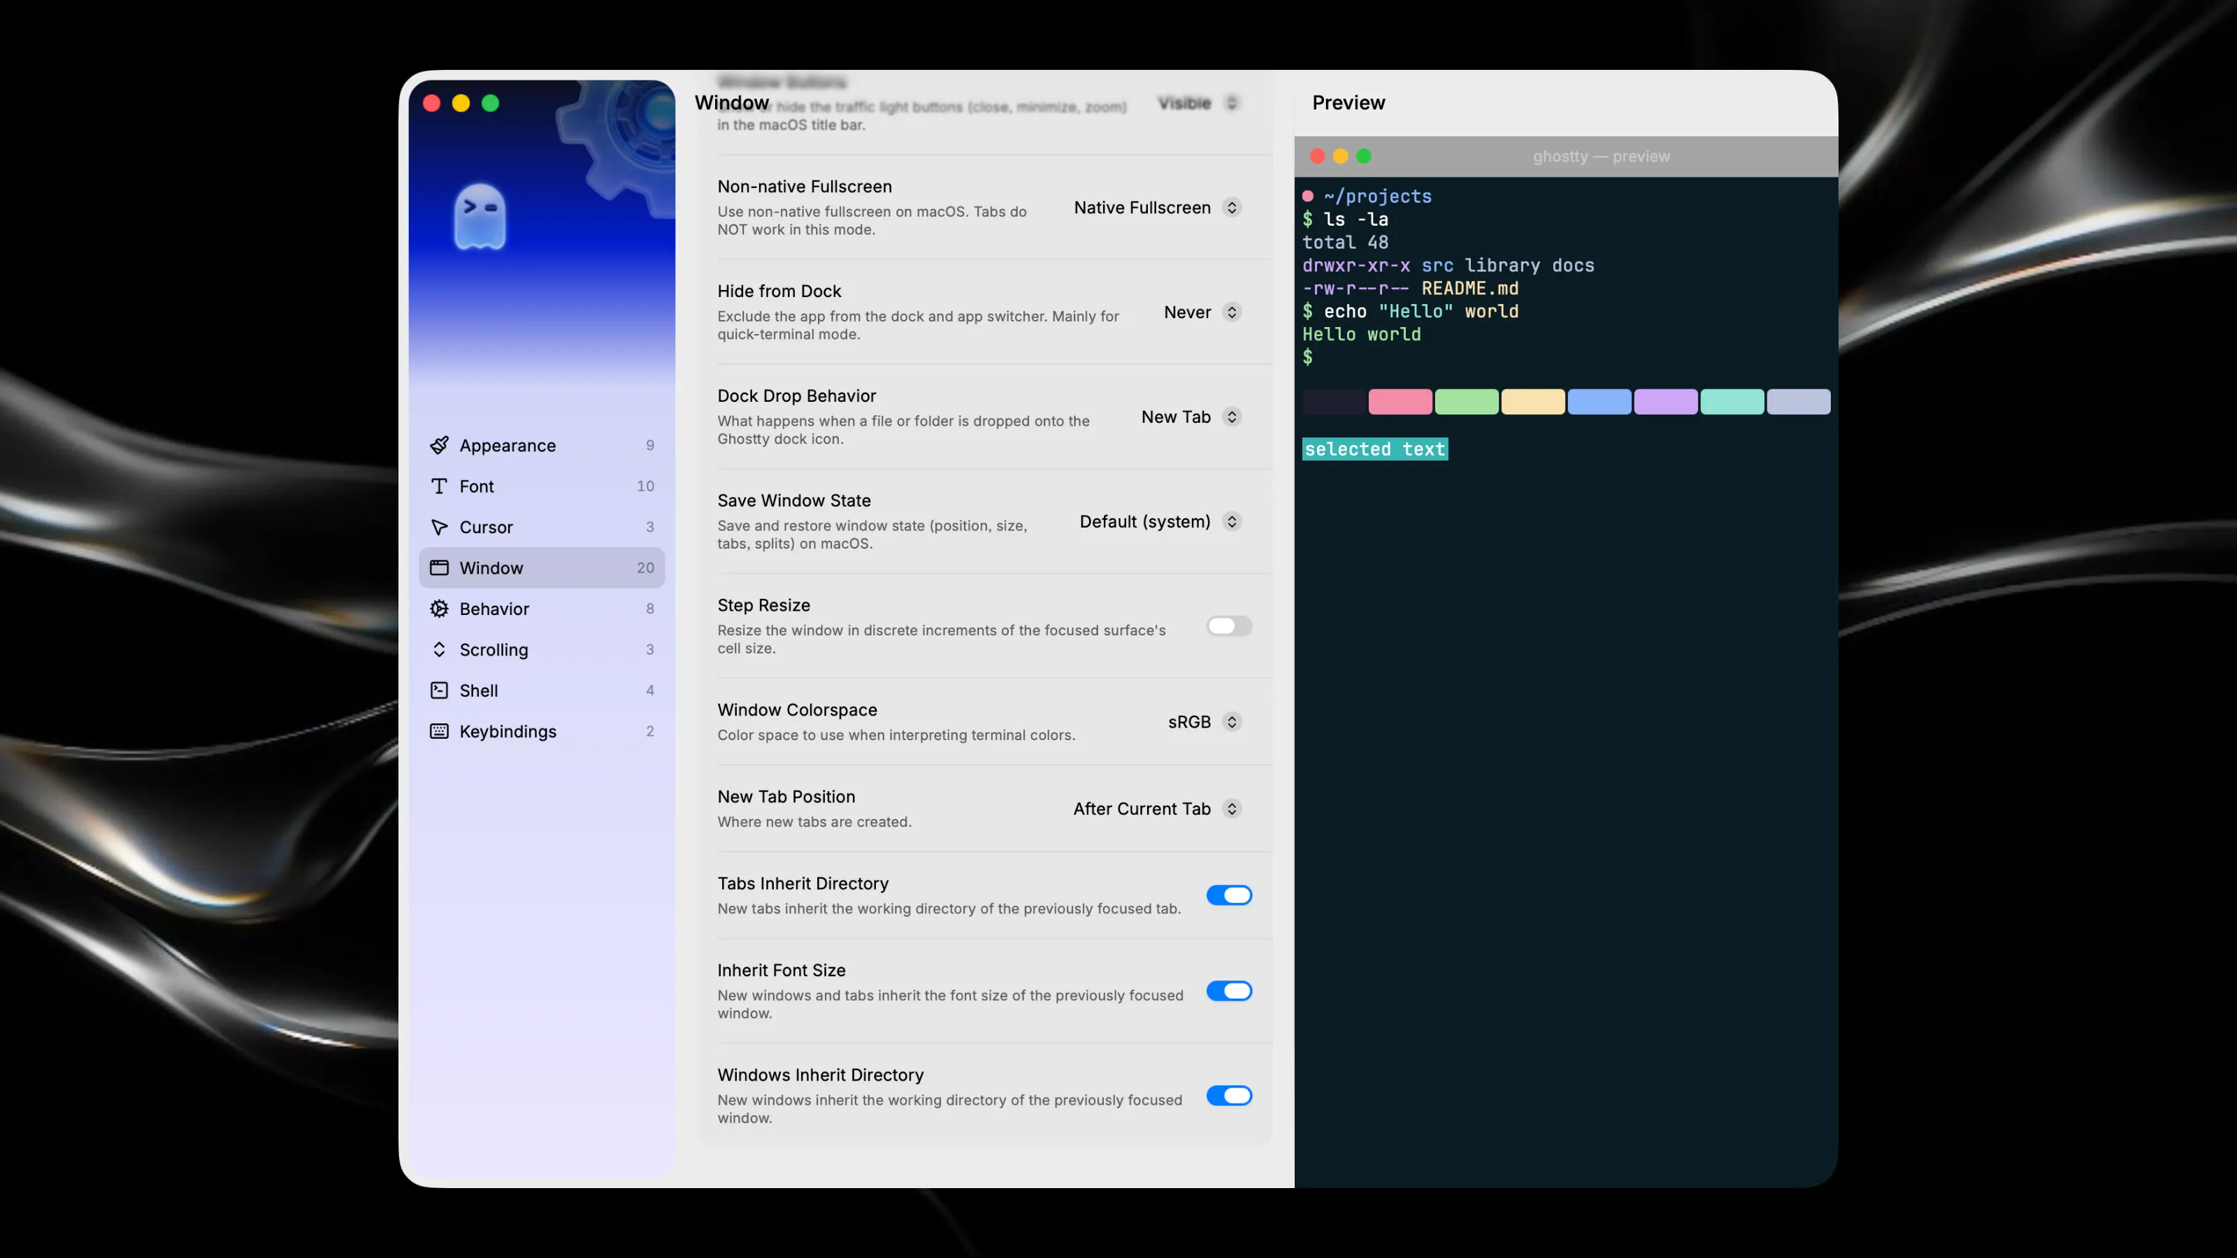
Task: Open Save Window State Default dropdown
Action: click(1160, 522)
